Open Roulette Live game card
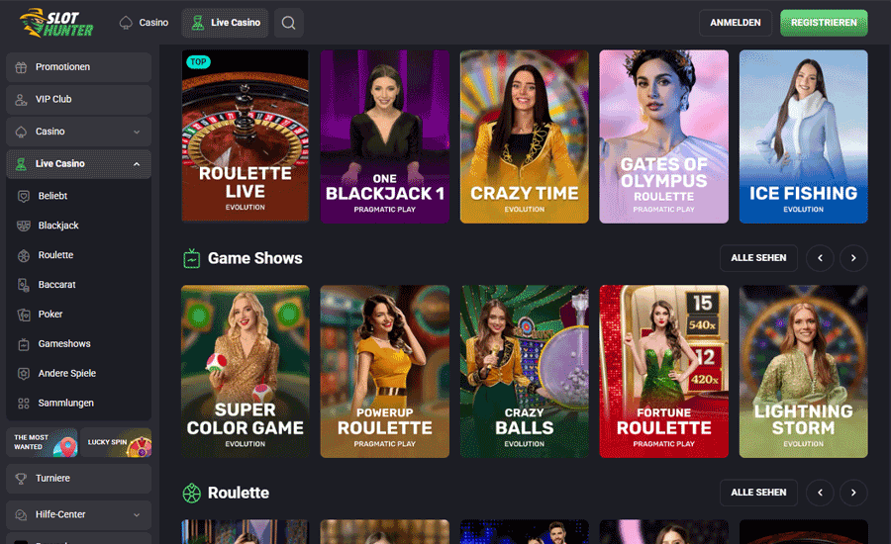 tap(245, 136)
